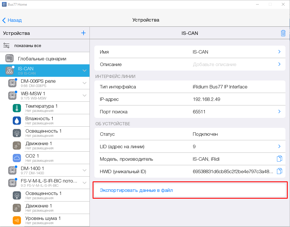This screenshot has width=290, height=227.
Task: Change the LID address on line
Action: 190,147
